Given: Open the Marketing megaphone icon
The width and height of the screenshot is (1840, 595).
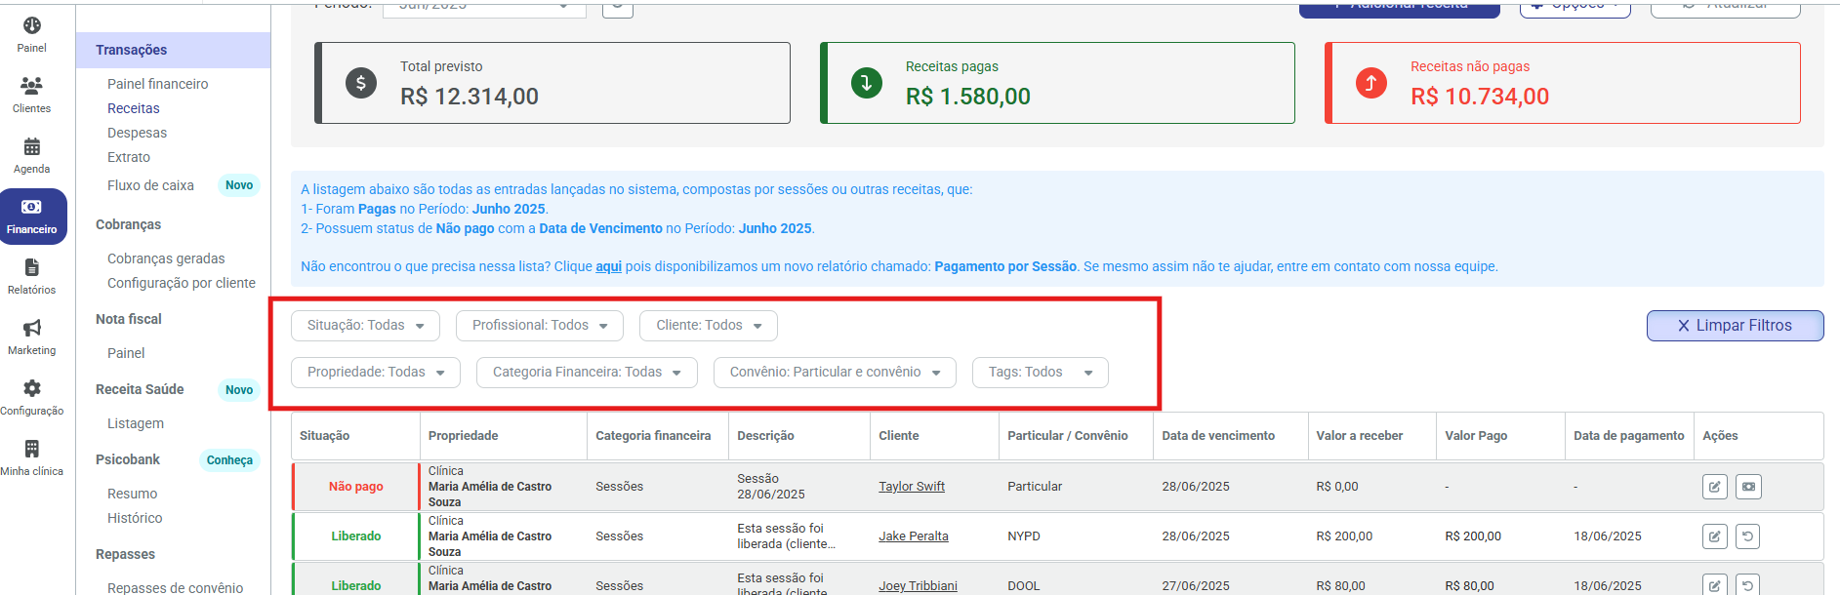Looking at the screenshot, I should (x=32, y=328).
